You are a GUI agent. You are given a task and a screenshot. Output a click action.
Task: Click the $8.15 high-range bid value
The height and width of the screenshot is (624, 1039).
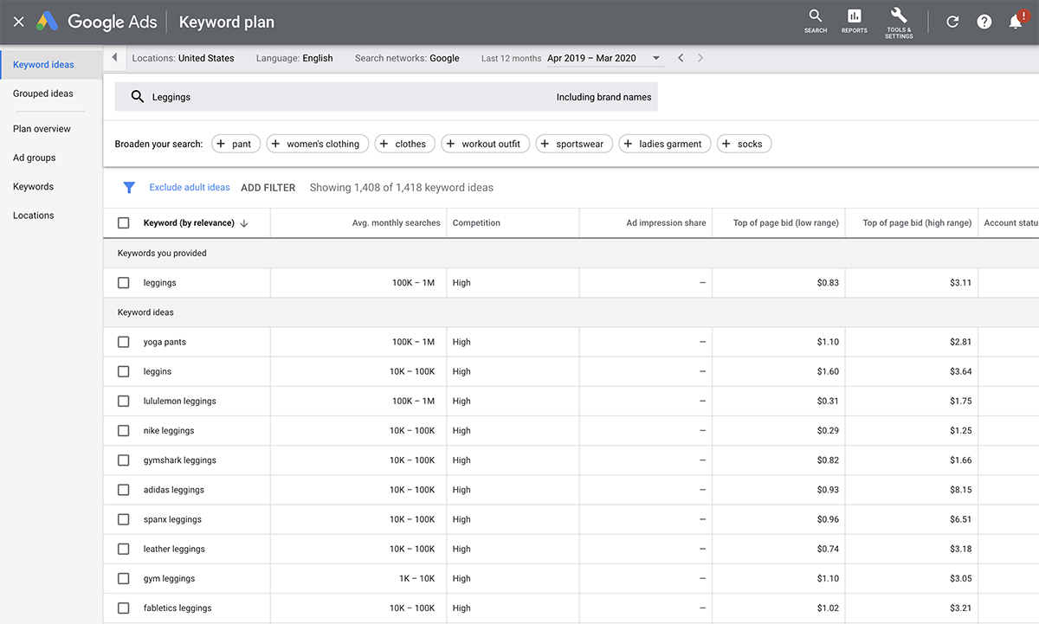(x=960, y=490)
